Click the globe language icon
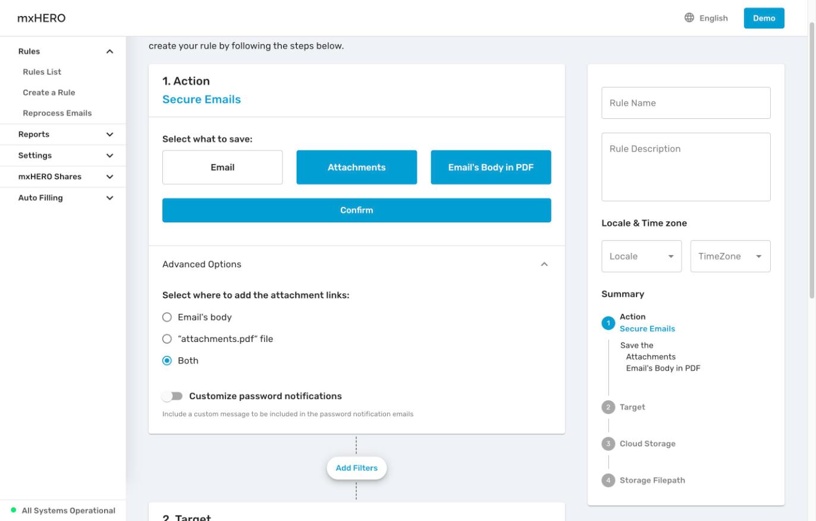This screenshot has height=521, width=816. (x=689, y=18)
